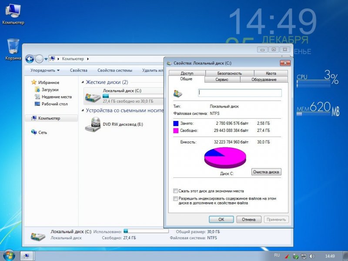This screenshot has width=348, height=261.
Task: Click the network tray icon
Action: [304, 257]
